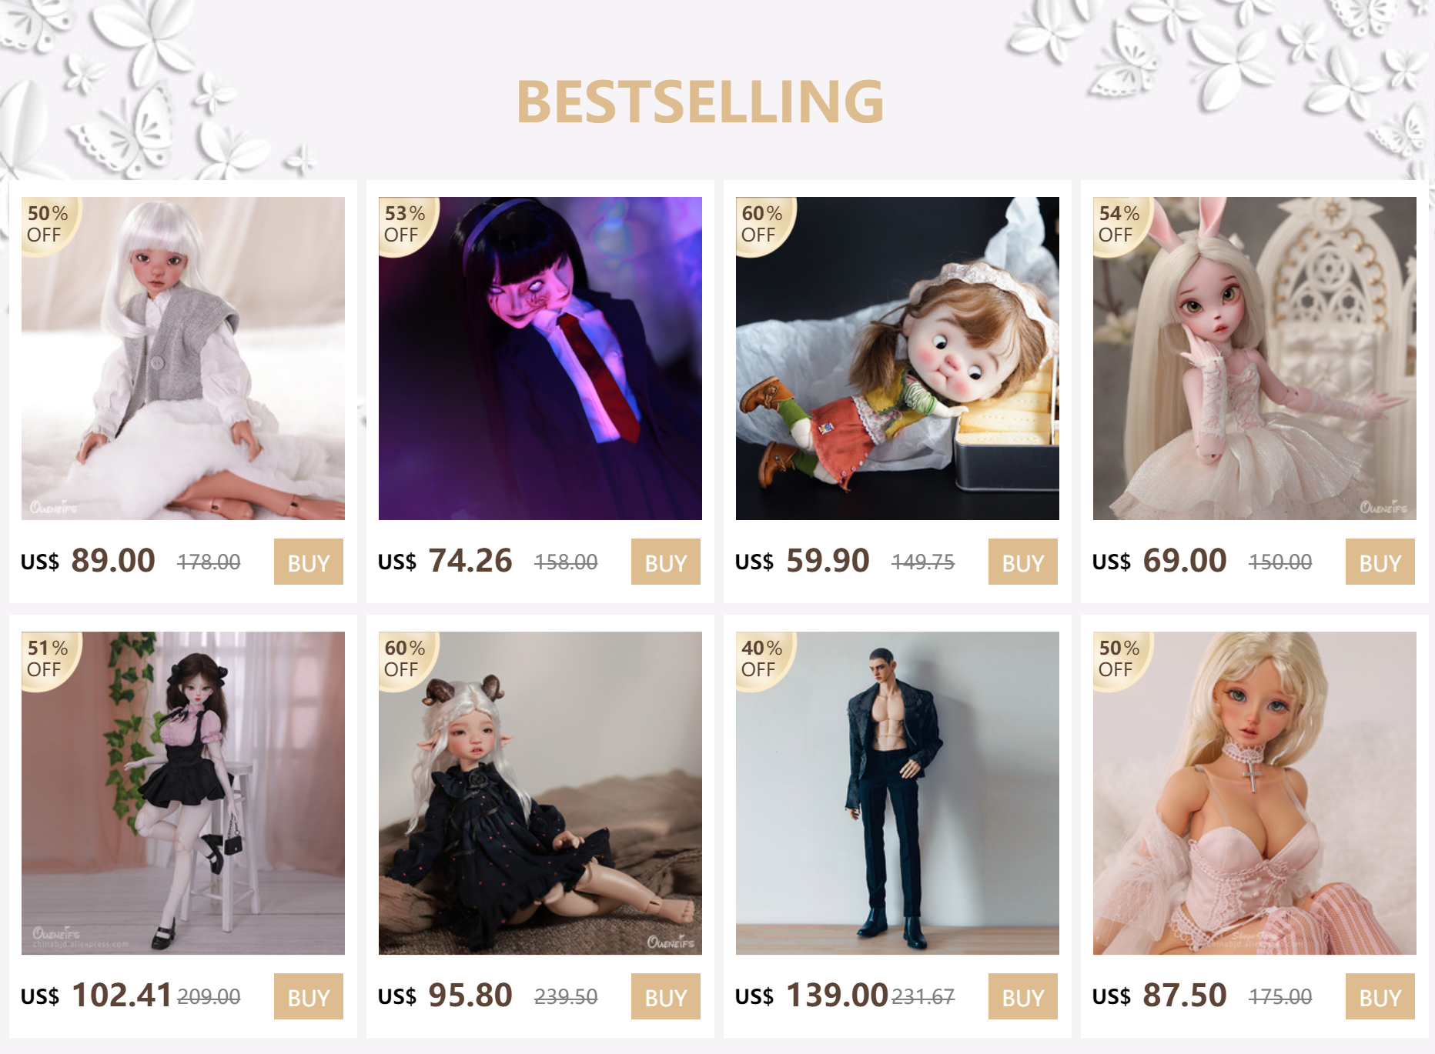Screen dimensions: 1435x1054
Task: Click the 40% OFF badge on male doll
Action: pyautogui.click(x=762, y=659)
